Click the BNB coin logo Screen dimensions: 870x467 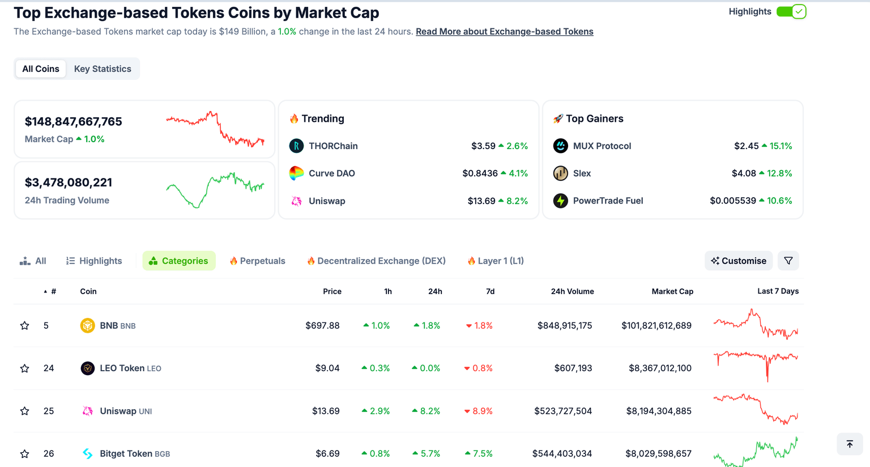[x=87, y=325]
